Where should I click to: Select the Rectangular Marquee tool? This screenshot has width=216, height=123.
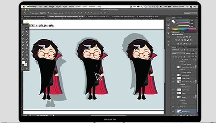[23, 29]
